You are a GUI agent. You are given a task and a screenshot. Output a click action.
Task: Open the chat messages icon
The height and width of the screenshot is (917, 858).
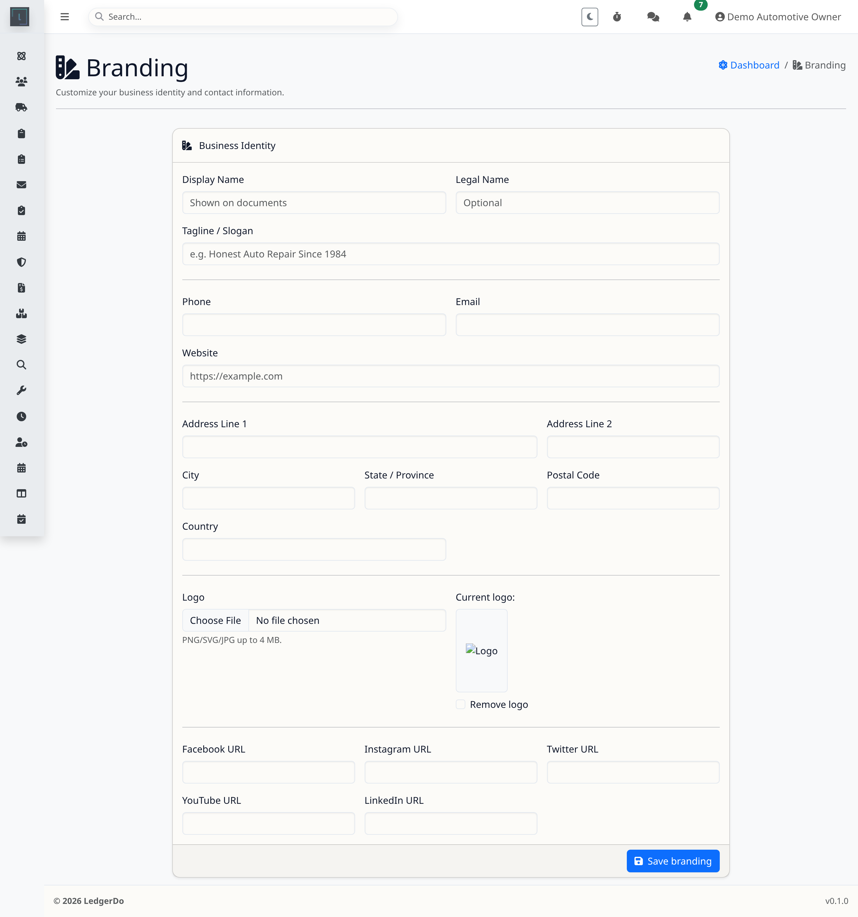pos(653,17)
